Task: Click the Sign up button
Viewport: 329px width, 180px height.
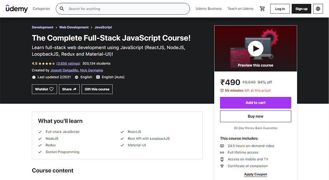Action: click(301, 9)
